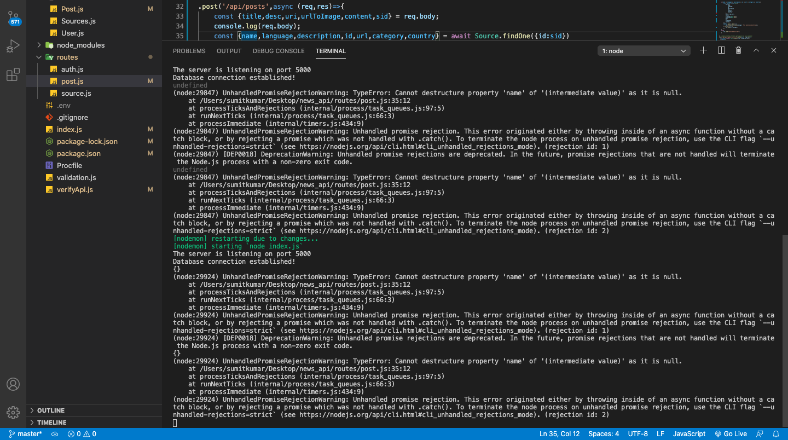788x440 pixels.
Task: Open the terminal selector dropdown '1: node'
Action: click(644, 51)
